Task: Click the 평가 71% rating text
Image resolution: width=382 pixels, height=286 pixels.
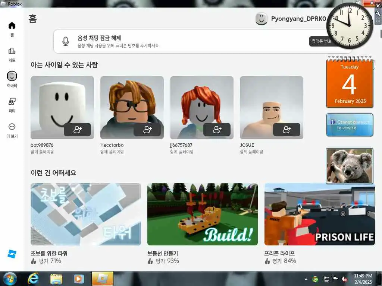Action: click(x=50, y=261)
